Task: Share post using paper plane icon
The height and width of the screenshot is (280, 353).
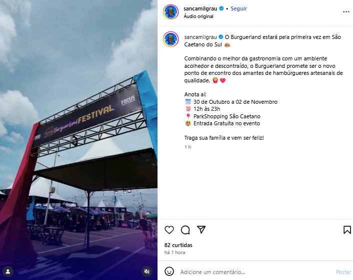Action: point(201,230)
